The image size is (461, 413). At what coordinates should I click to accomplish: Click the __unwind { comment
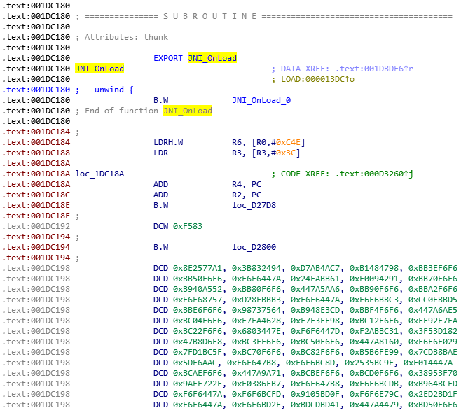(104, 90)
